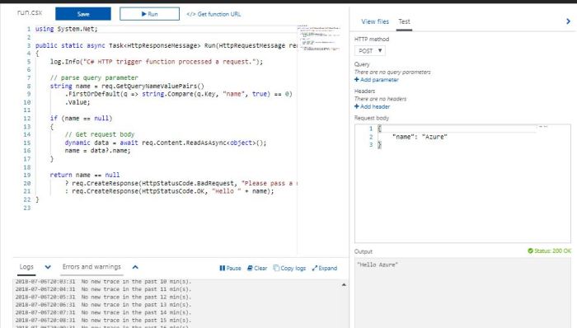Click log entry "past 15 min(s)"
The height and width of the screenshot is (328, 577).
click(x=103, y=321)
